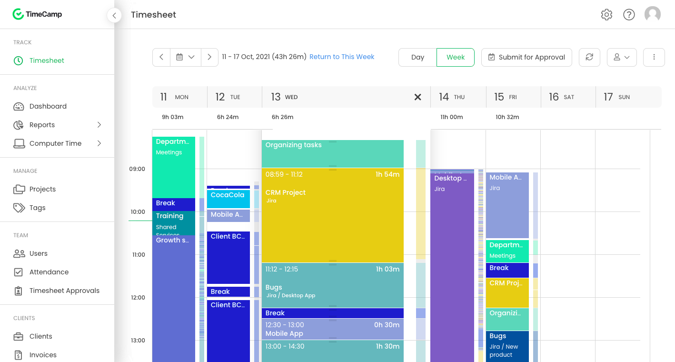Click the Return to This Week link
The width and height of the screenshot is (675, 362).
[342, 56]
